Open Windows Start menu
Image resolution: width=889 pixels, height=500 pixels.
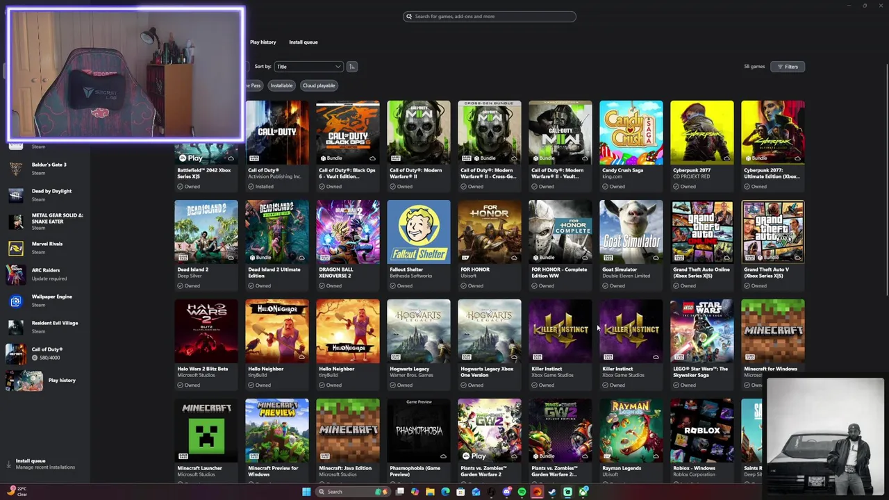[x=306, y=492]
